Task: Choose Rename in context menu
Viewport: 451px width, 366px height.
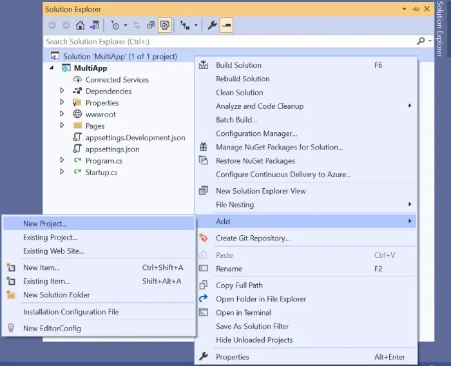Action: 306,269
